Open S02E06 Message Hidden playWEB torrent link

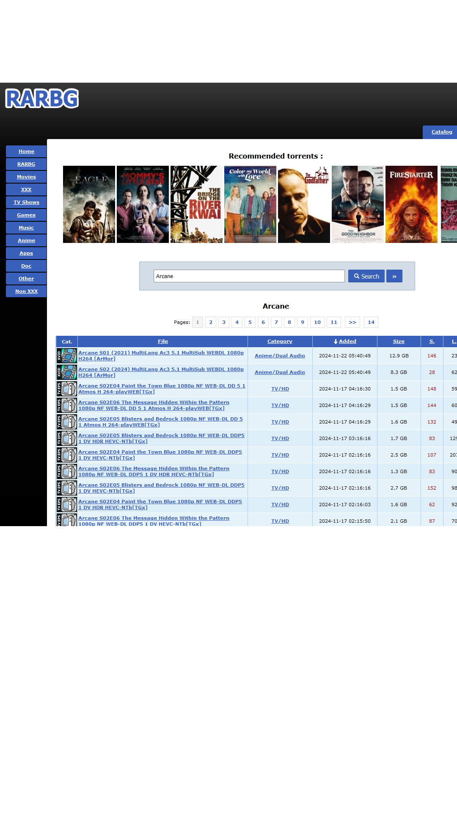(154, 405)
